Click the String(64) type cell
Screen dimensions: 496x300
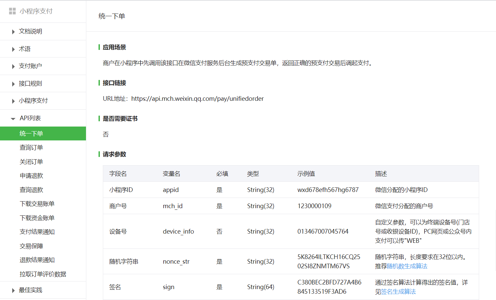pos(261,287)
